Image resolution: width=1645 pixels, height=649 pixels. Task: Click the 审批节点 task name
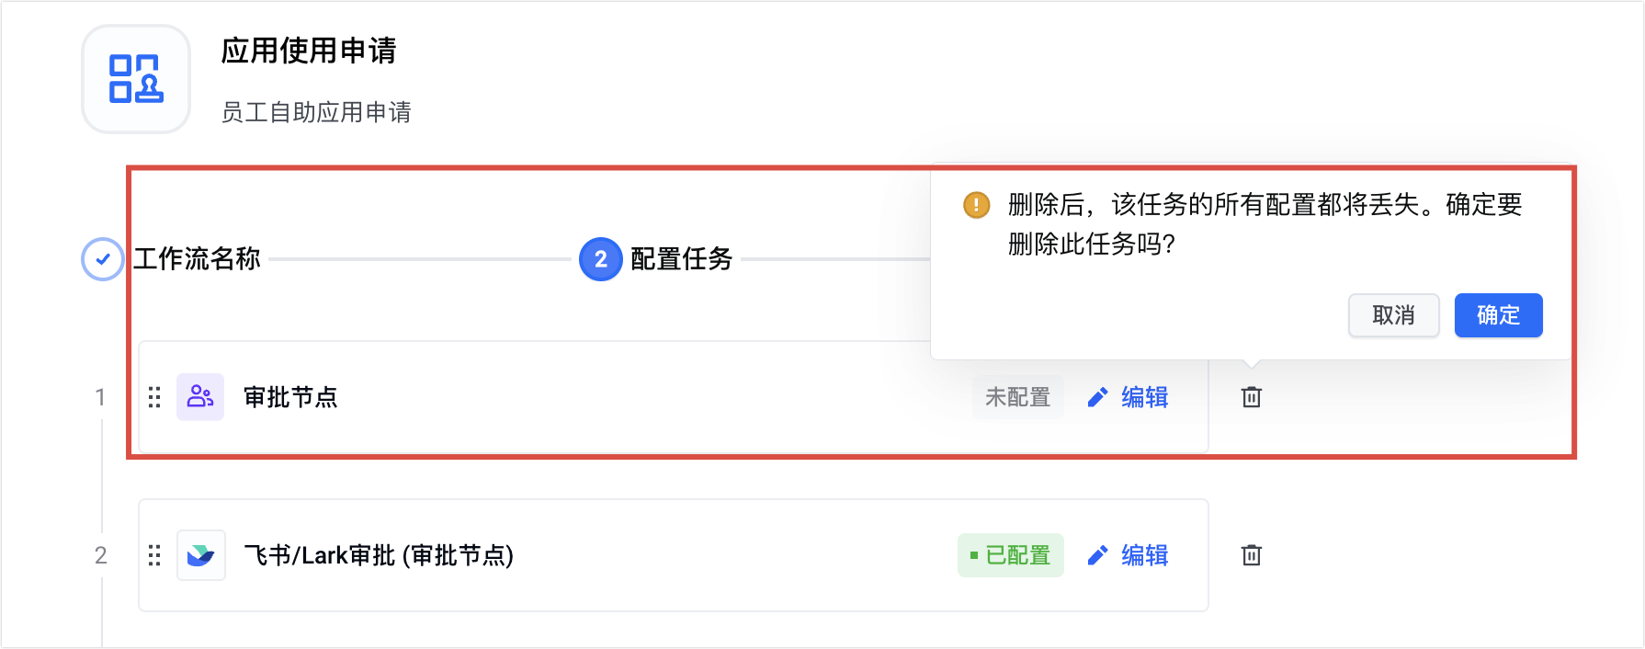(290, 397)
